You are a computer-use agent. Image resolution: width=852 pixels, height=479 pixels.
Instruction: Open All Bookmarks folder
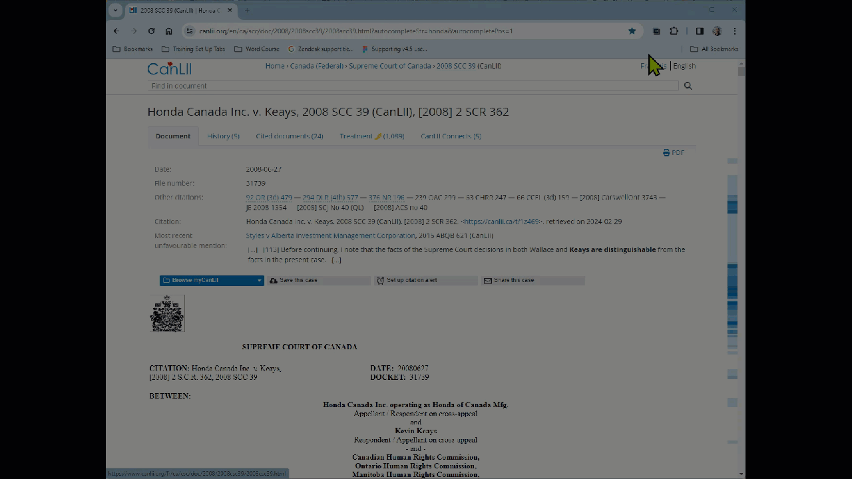point(714,49)
